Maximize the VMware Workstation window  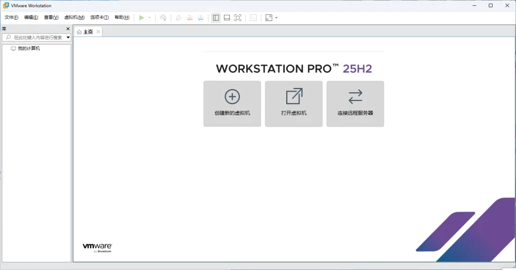pos(491,6)
